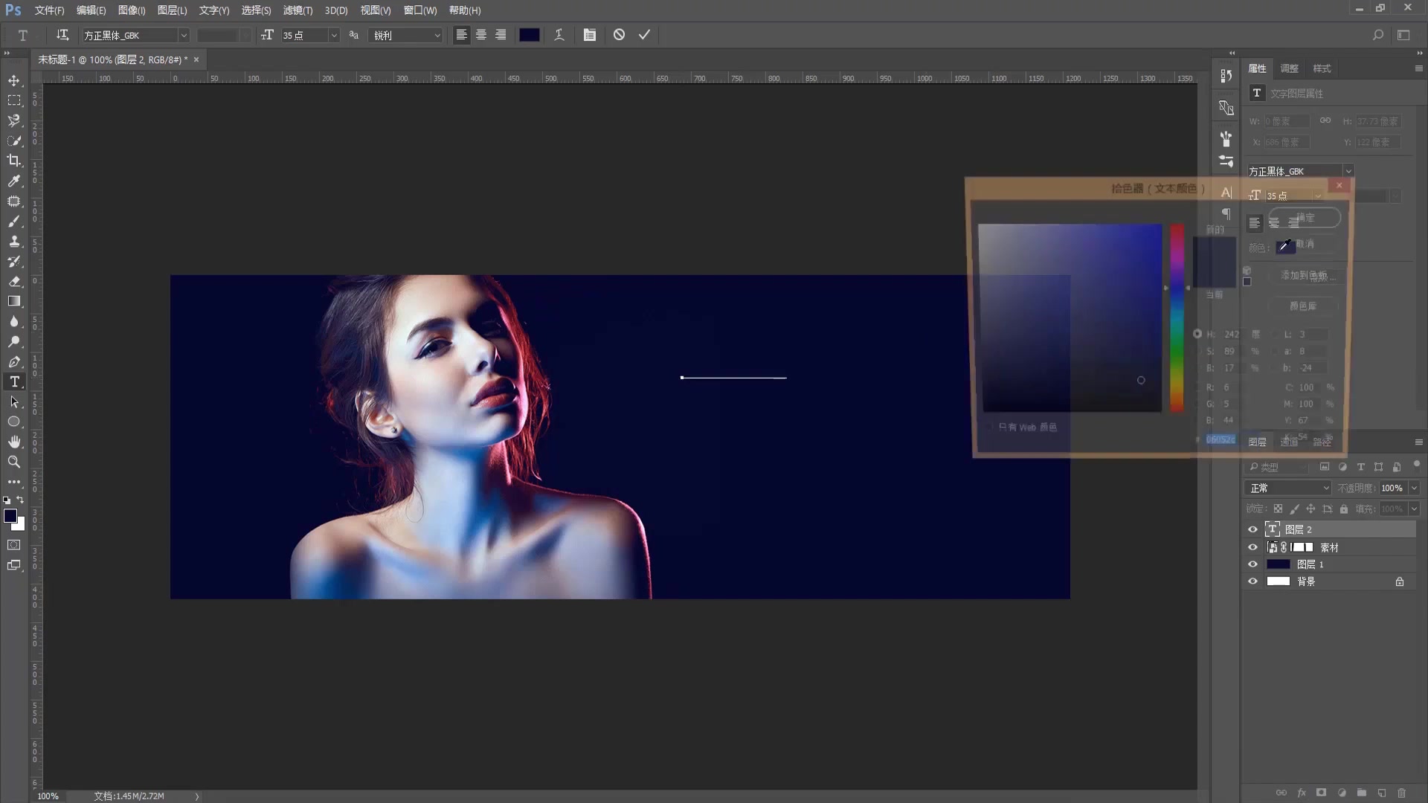
Task: Hide the 图层 1 layer
Action: click(x=1252, y=564)
